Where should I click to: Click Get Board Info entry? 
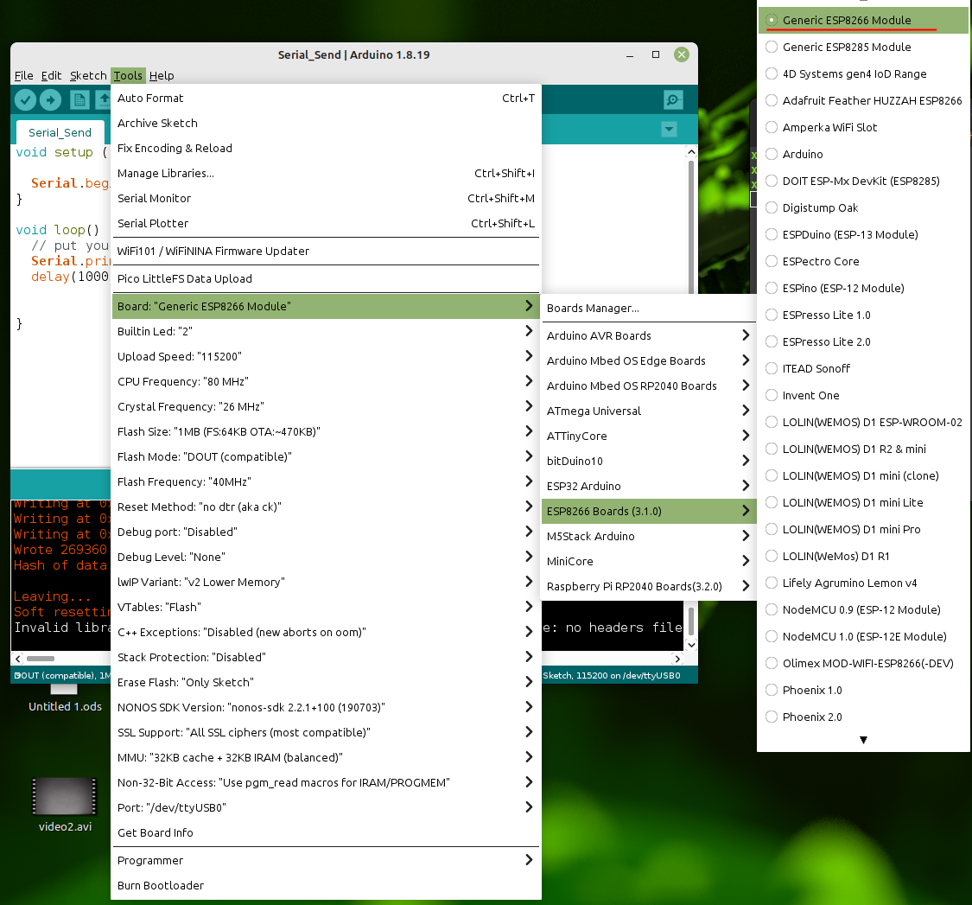pyautogui.click(x=326, y=833)
